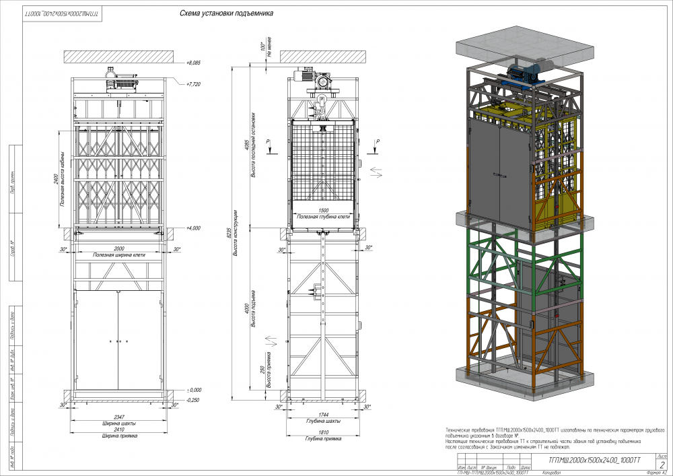Select the label "Высота конструкции"
This screenshot has height=476, width=673.
(x=235, y=233)
